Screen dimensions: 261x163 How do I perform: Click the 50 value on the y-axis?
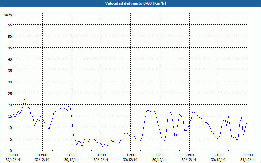(10, 36)
